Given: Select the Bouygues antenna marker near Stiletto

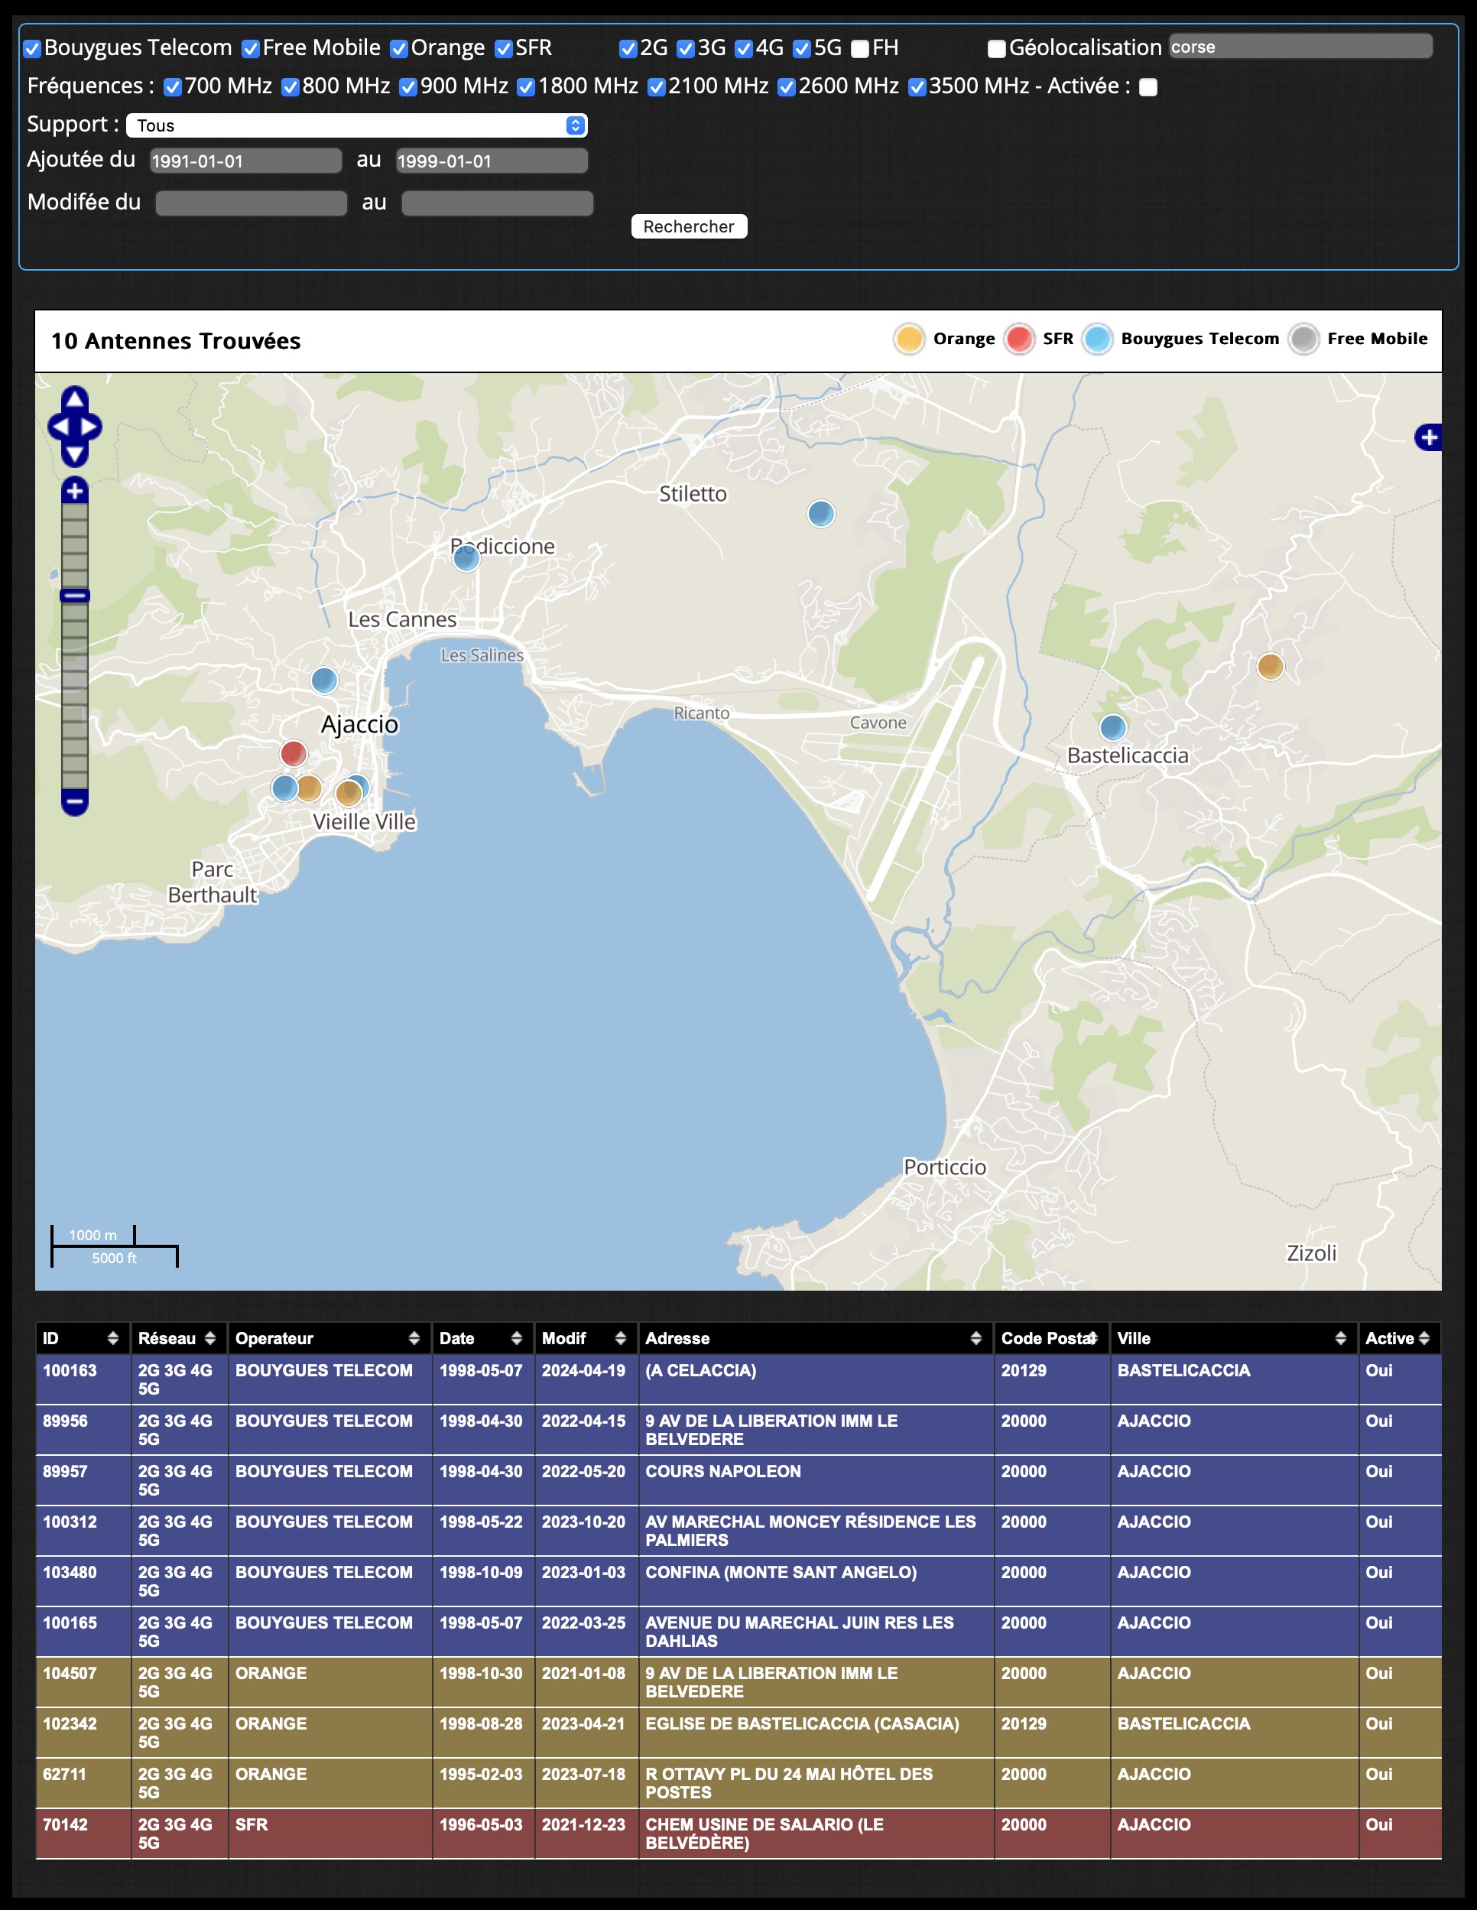Looking at the screenshot, I should point(820,513).
